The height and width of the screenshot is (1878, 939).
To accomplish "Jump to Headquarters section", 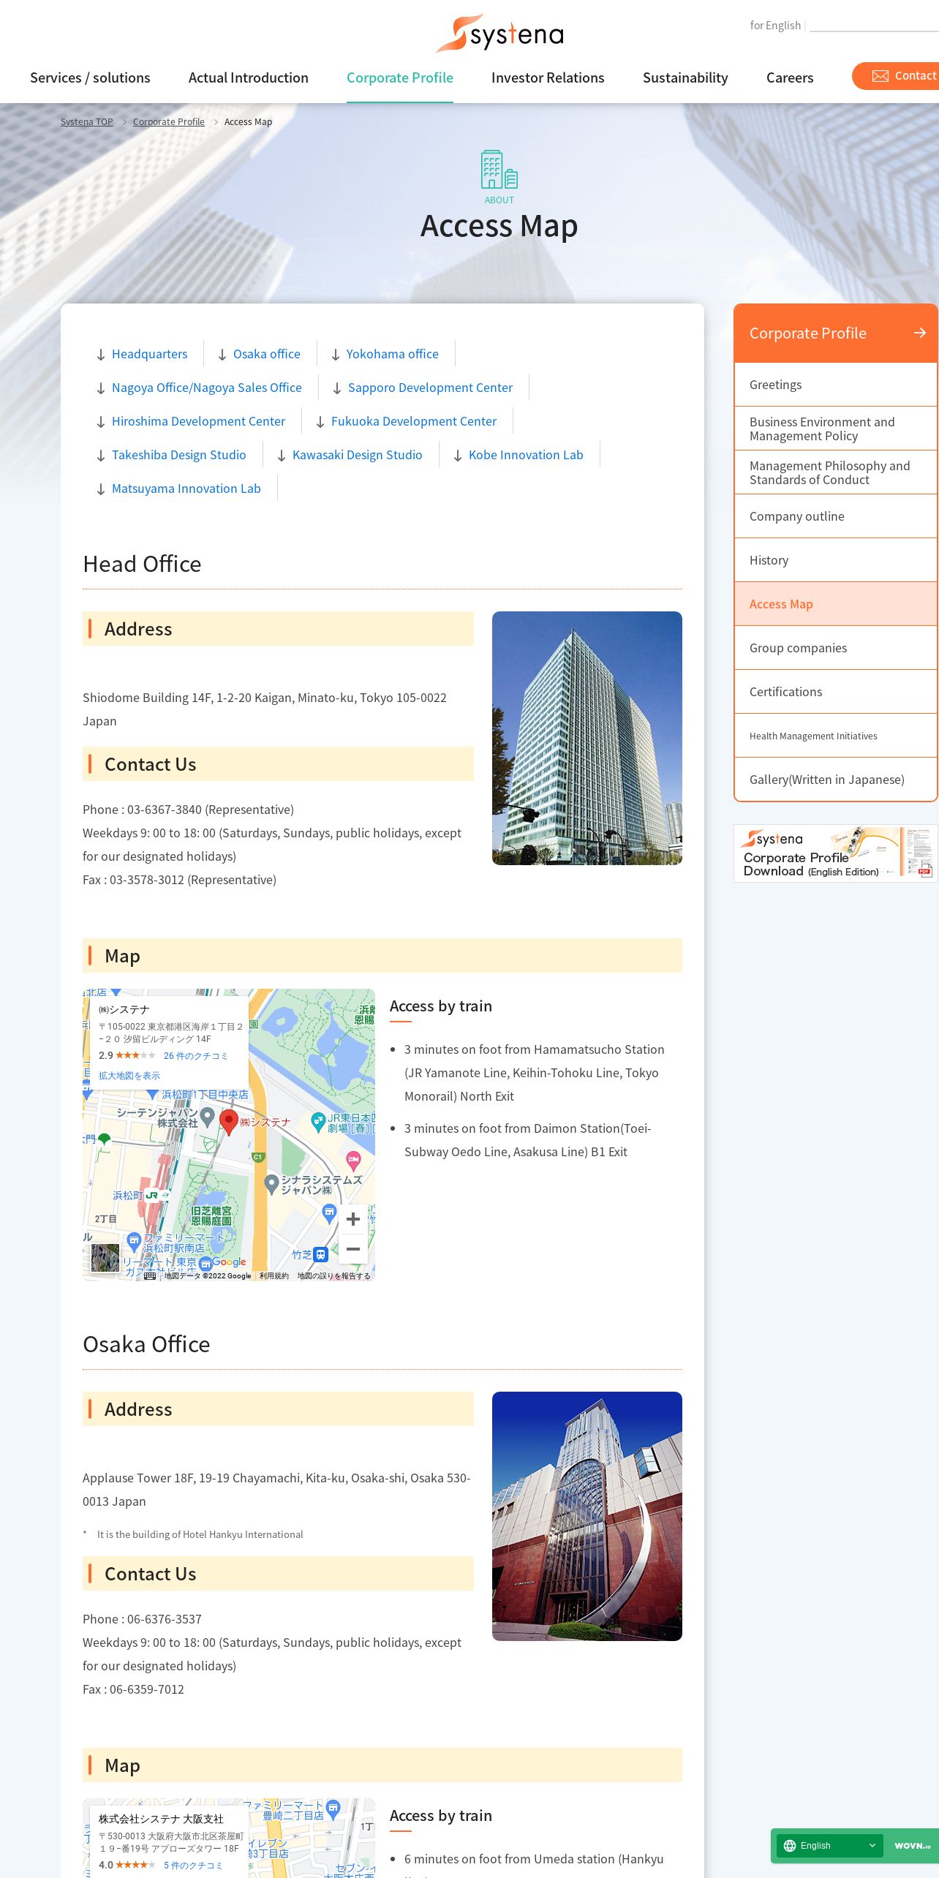I will coord(149,354).
